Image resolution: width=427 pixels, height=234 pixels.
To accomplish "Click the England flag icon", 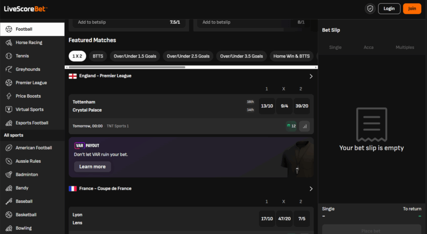I will pos(73,76).
